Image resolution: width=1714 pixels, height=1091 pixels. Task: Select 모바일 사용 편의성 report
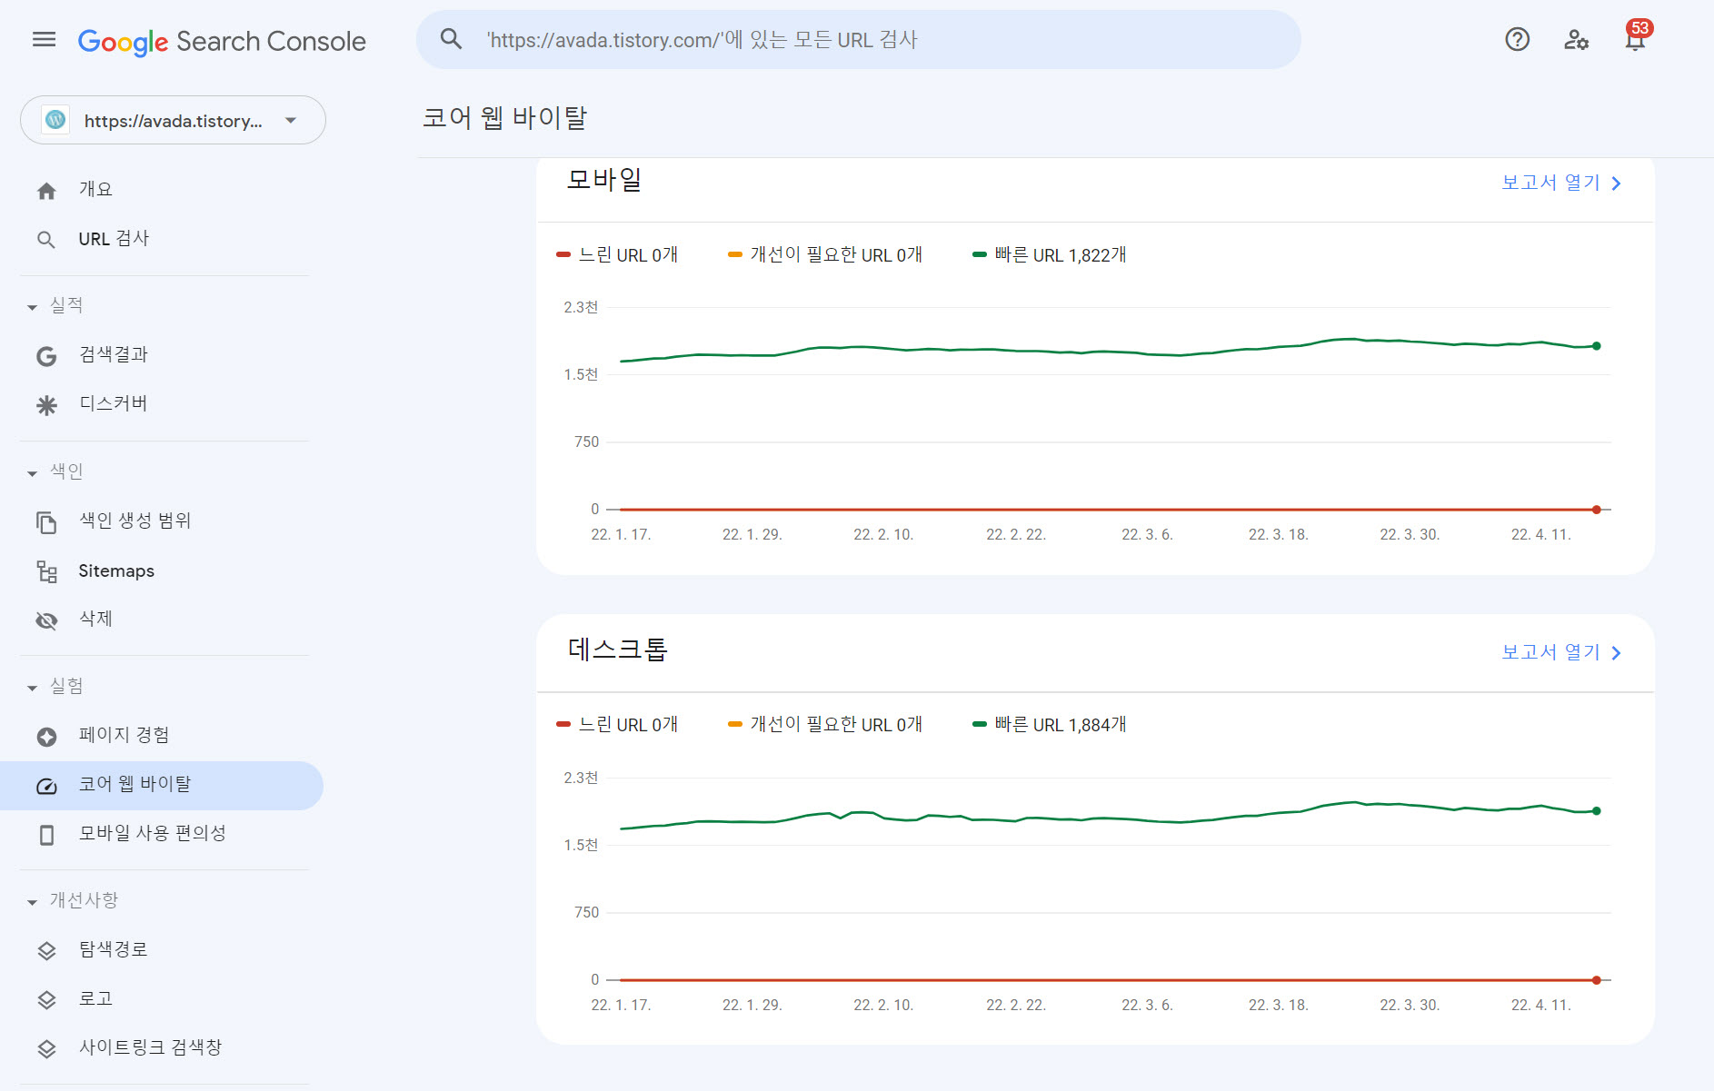[x=153, y=832]
